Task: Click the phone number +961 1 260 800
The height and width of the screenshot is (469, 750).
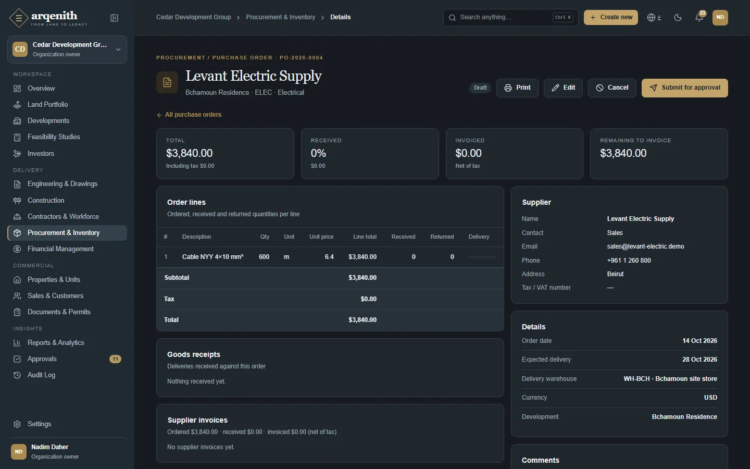Action: tap(629, 261)
